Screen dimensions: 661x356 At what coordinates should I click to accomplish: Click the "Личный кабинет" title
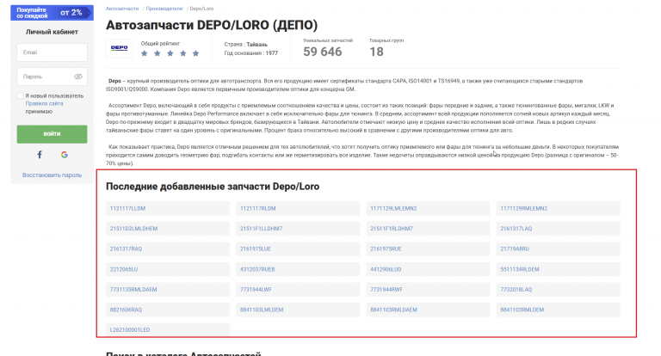point(52,32)
